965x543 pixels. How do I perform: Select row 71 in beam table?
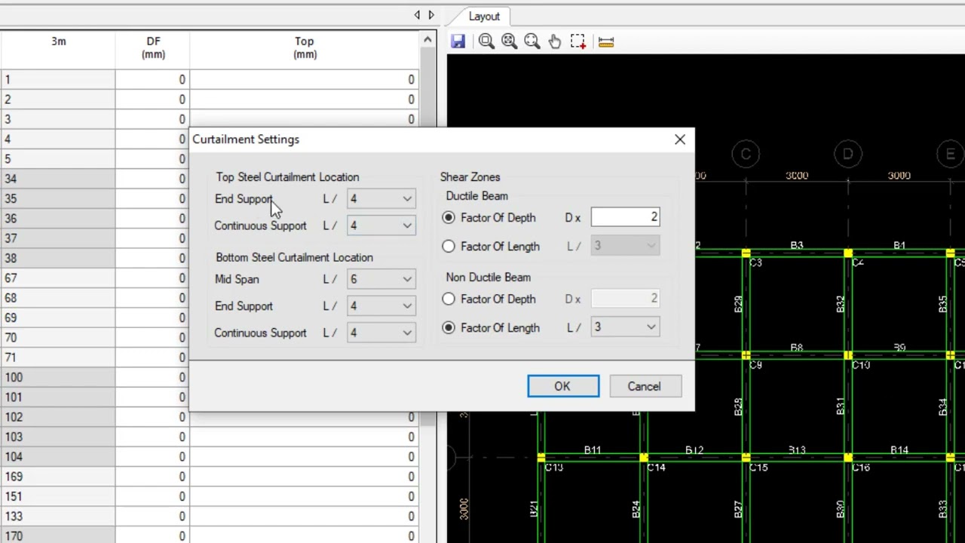point(57,357)
